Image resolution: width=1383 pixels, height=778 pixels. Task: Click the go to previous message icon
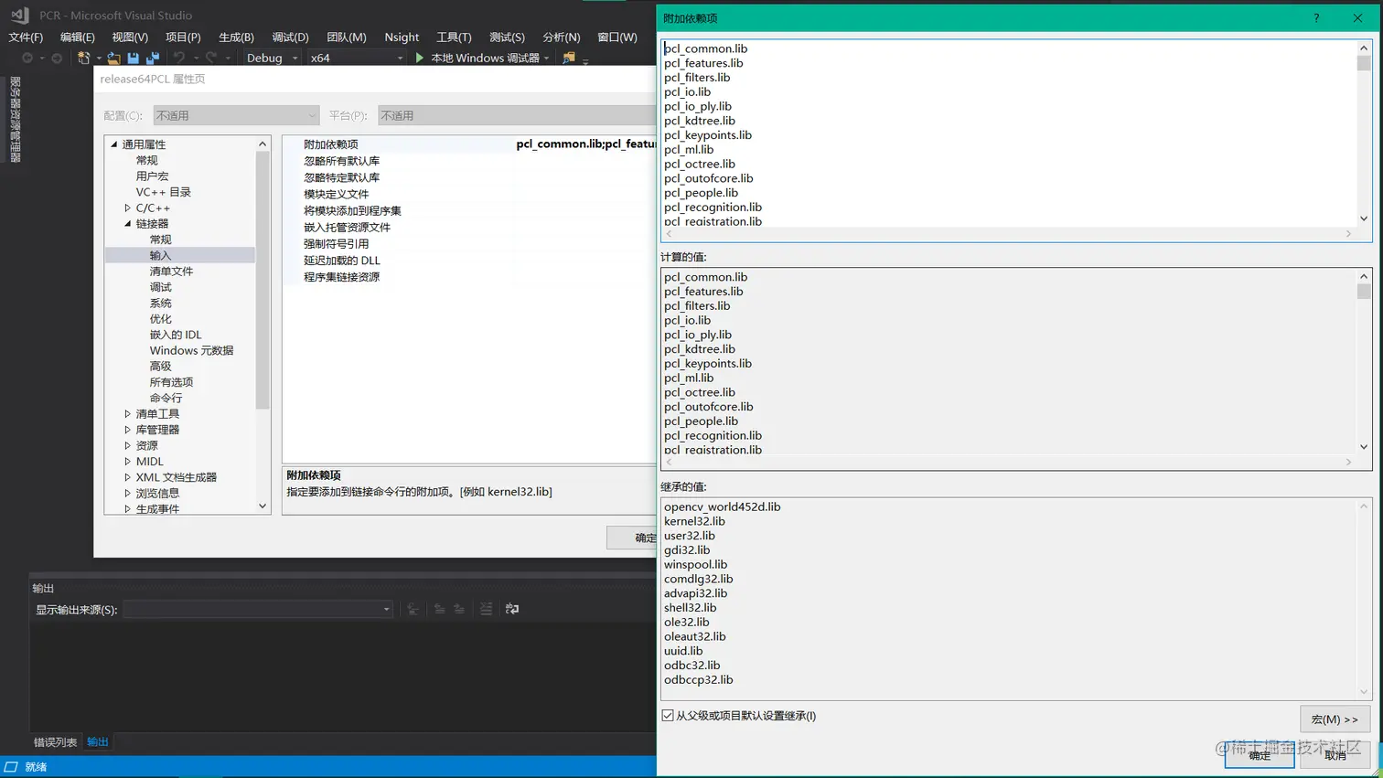point(440,609)
